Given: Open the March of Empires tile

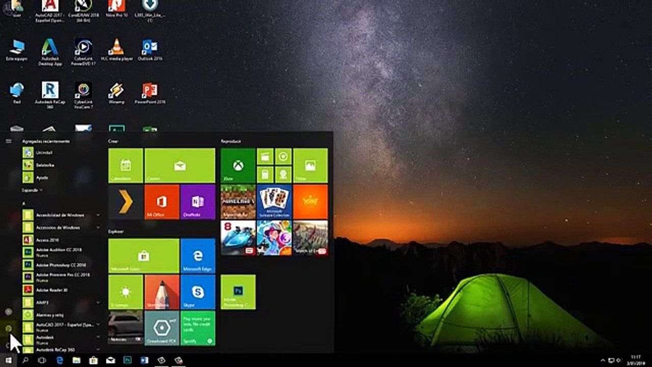Looking at the screenshot, I should tap(310, 238).
